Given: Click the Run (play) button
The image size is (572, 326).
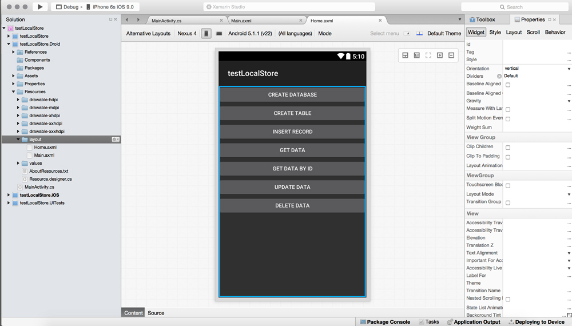Looking at the screenshot, I should [39, 7].
